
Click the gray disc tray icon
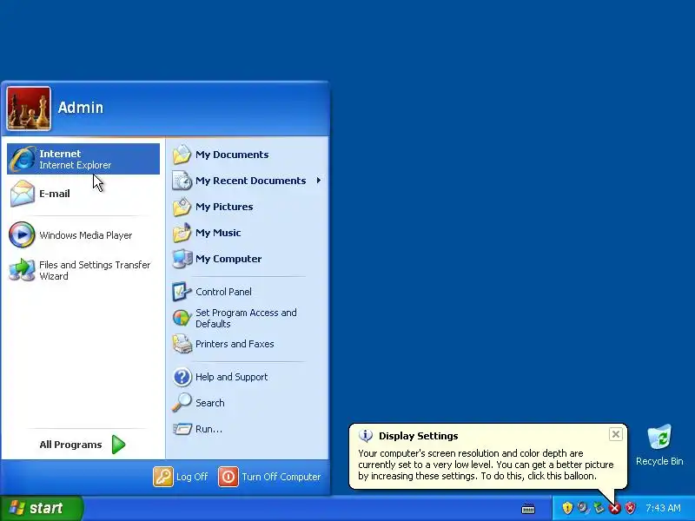coord(583,508)
